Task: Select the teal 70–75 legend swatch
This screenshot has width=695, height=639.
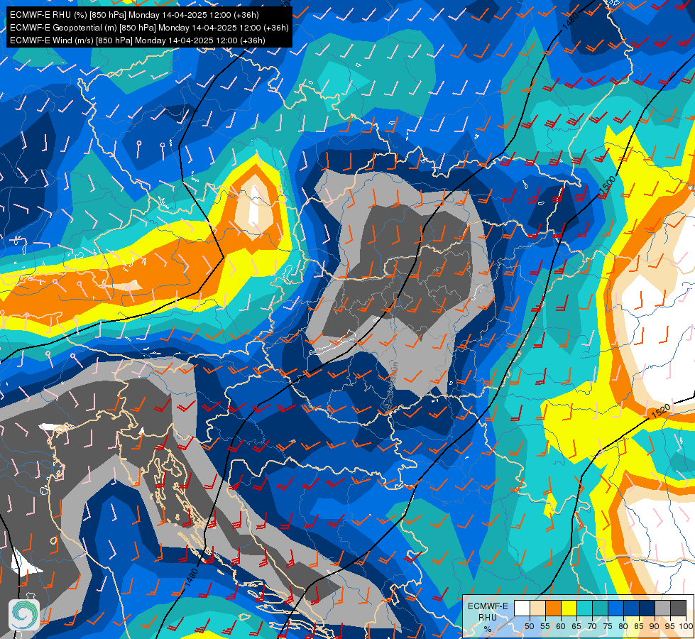Action: coord(600,608)
